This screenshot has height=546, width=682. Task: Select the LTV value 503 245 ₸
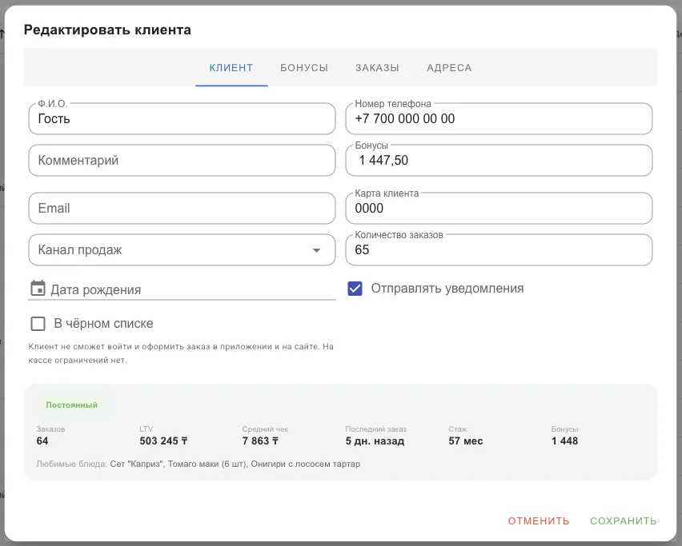pos(163,441)
